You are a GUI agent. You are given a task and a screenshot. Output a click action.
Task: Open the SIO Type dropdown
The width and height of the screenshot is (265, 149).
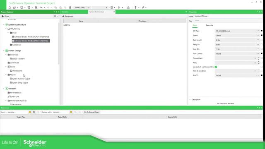[237, 31]
